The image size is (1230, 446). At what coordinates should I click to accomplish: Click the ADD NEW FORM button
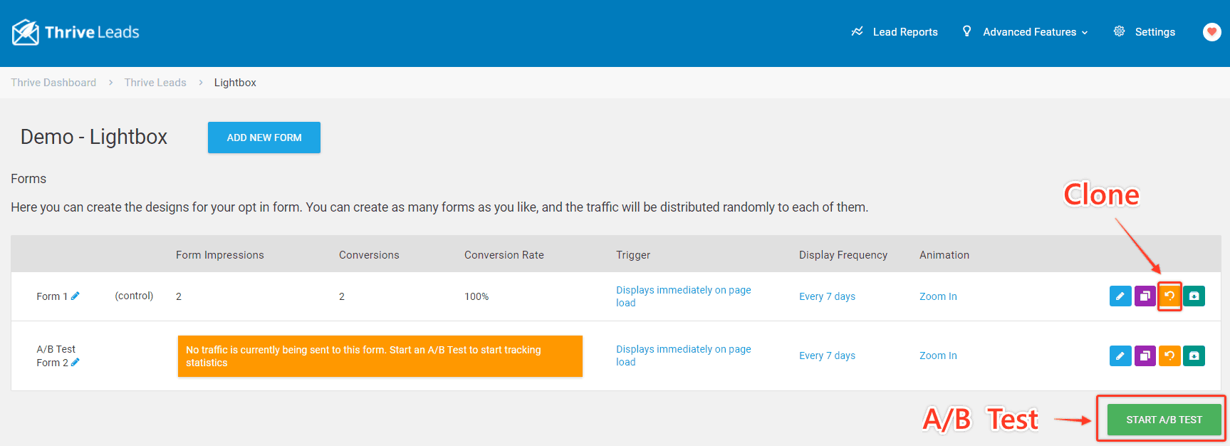tap(264, 138)
